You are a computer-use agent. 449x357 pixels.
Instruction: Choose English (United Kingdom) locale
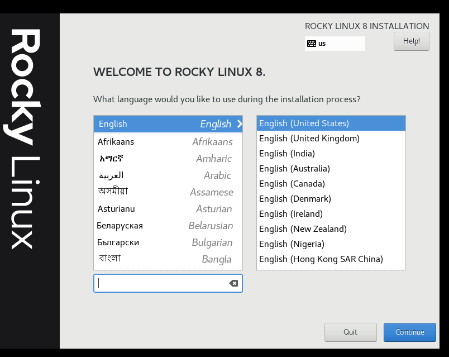tap(331, 139)
